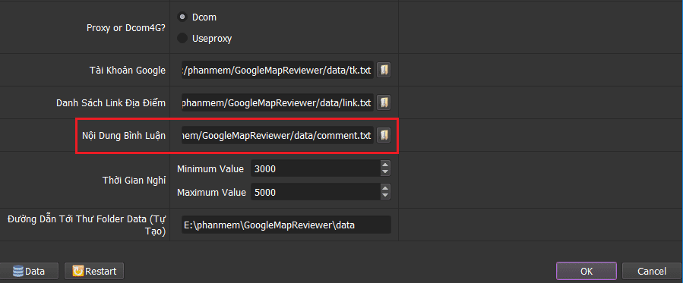Image resolution: width=683 pixels, height=283 pixels.
Task: Select the Useproxy radio option
Action: point(182,38)
